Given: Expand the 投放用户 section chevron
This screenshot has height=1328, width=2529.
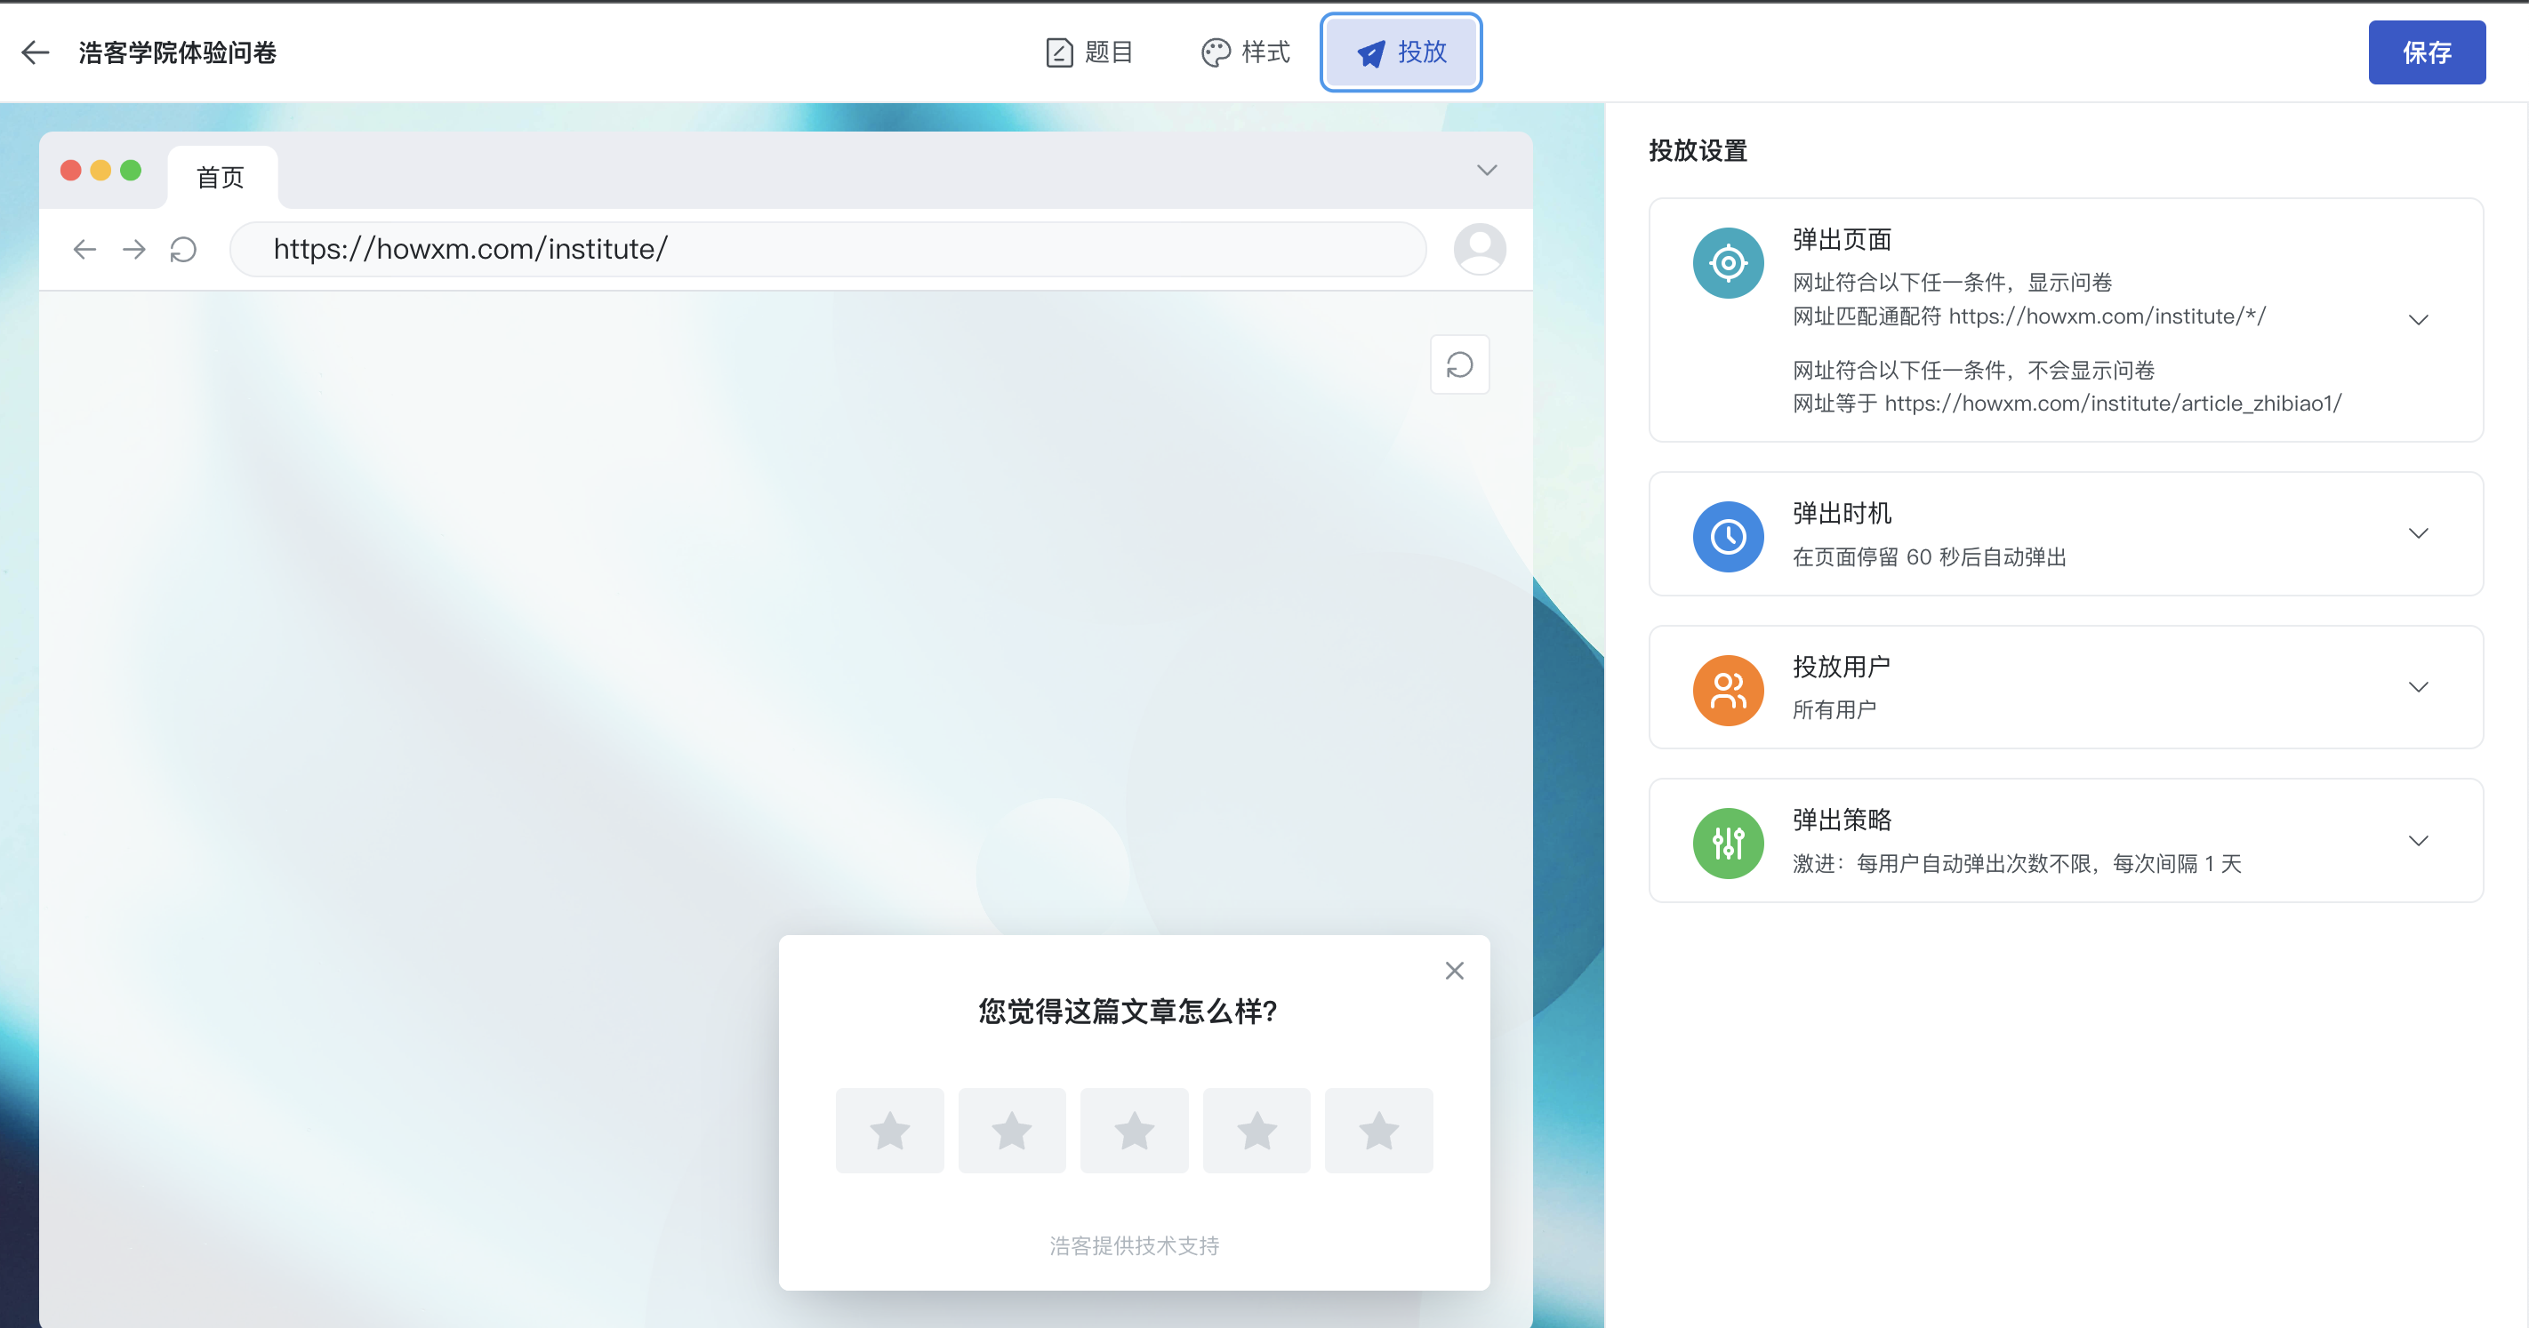Looking at the screenshot, I should [x=2418, y=687].
